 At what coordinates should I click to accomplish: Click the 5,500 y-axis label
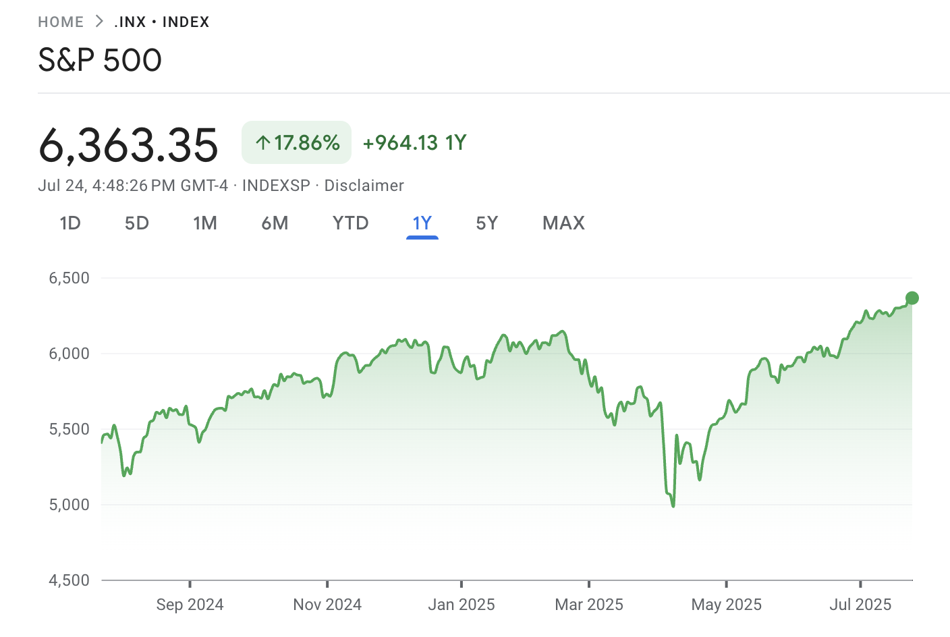(69, 429)
